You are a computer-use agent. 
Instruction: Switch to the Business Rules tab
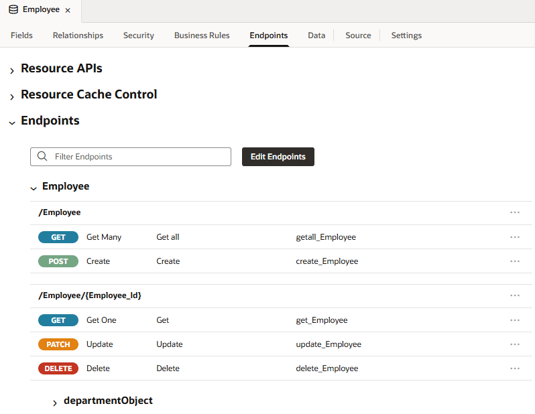pos(202,36)
